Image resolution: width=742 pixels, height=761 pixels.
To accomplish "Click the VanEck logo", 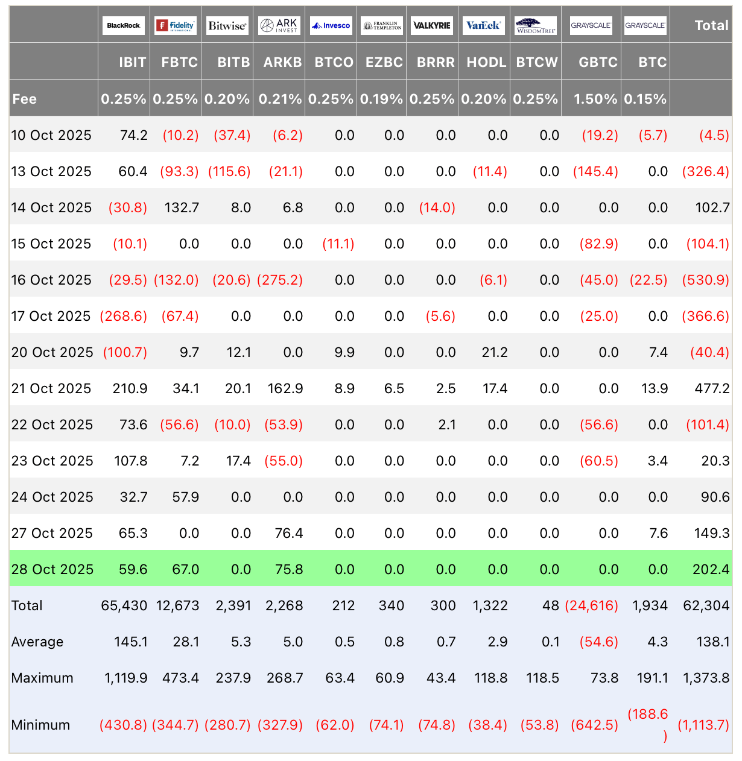I will 484,25.
